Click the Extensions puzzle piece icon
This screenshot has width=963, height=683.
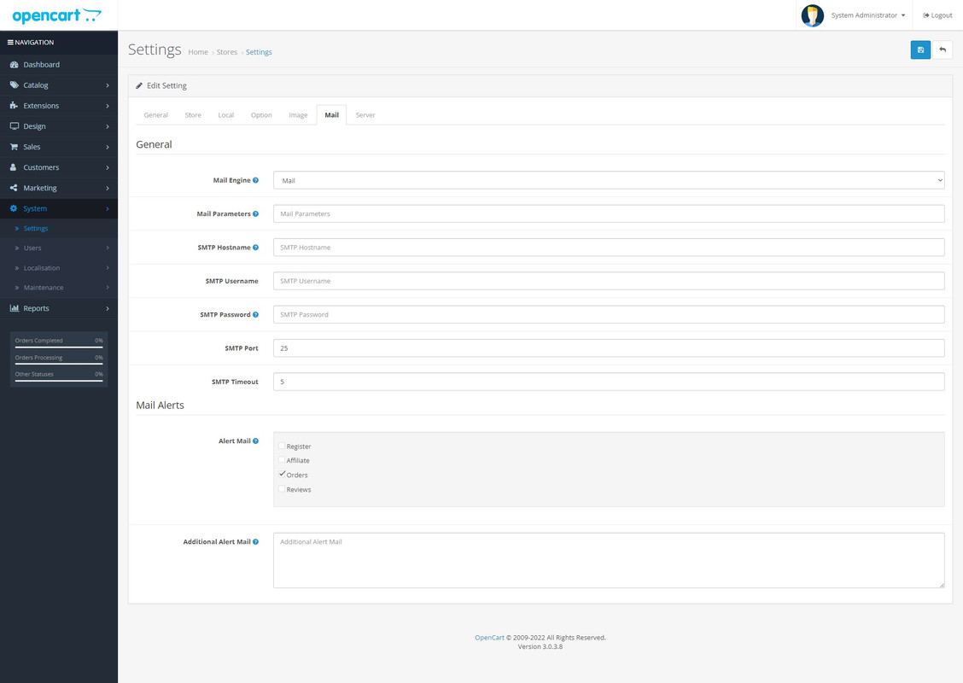[x=15, y=106]
